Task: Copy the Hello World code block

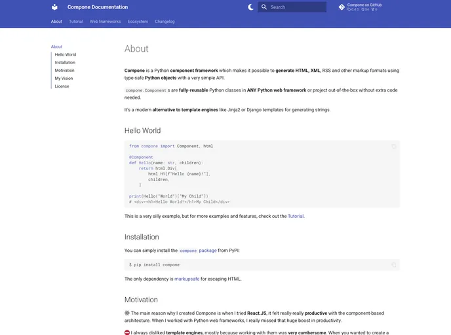Action: (x=393, y=147)
